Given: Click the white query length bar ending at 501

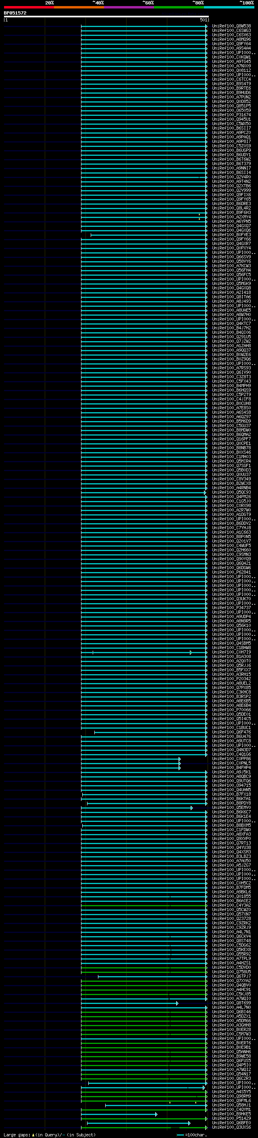Looking at the screenshot, I should point(106,17).
